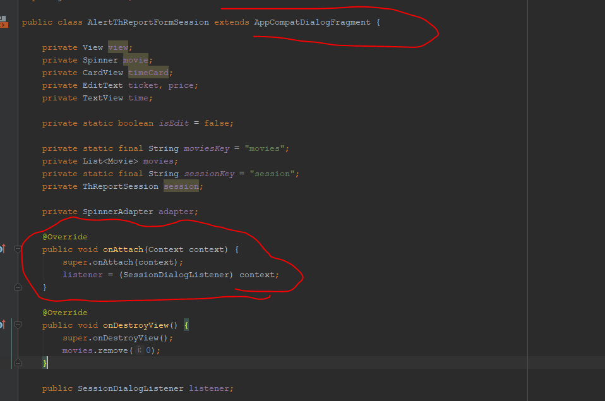Click the parameter hint in movies.remove call

[x=140, y=350]
